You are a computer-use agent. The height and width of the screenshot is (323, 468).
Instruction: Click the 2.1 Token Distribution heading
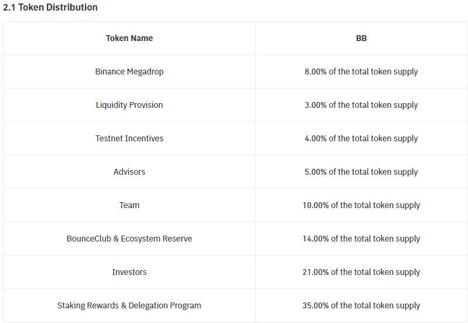[50, 8]
